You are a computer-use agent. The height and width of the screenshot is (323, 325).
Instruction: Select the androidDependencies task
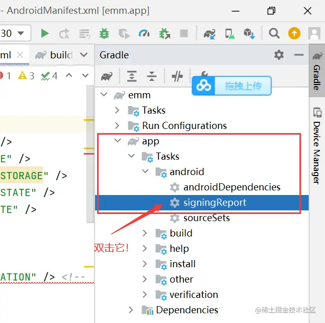[231, 187]
